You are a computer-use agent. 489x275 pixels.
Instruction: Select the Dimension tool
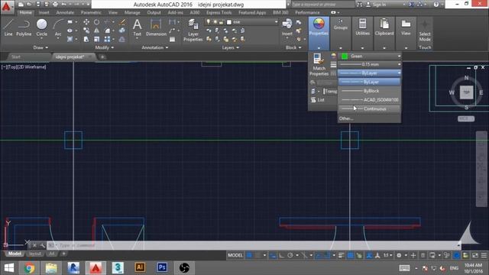156,27
